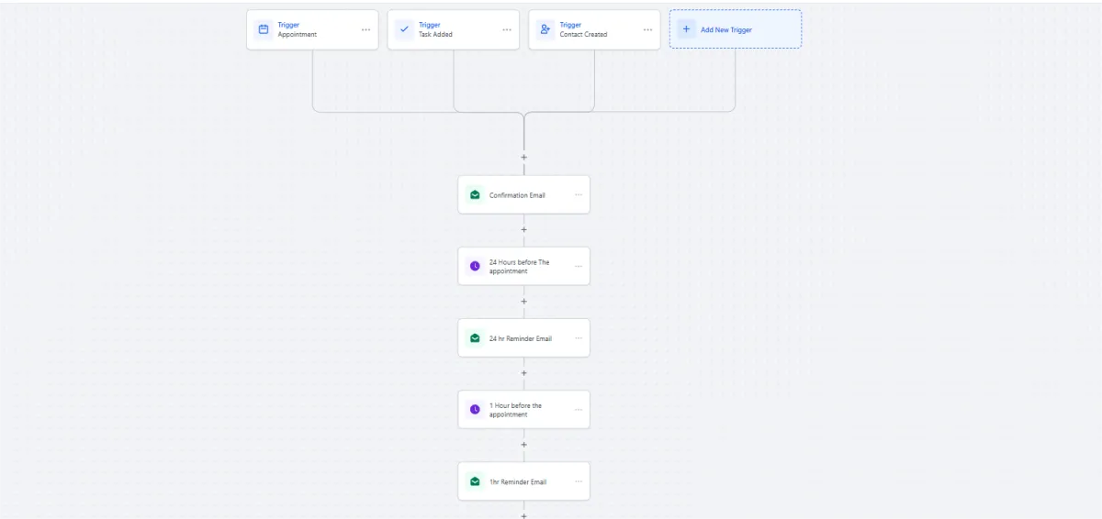Select the 24 Hours before The appointment step
Screen dimensions: 1102x519
(519, 266)
